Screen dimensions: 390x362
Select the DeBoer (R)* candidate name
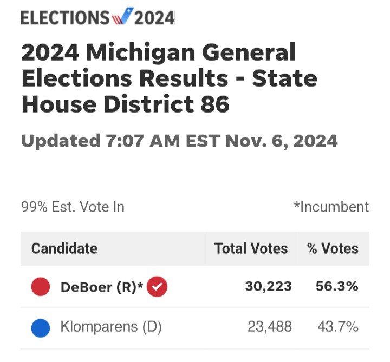point(102,287)
